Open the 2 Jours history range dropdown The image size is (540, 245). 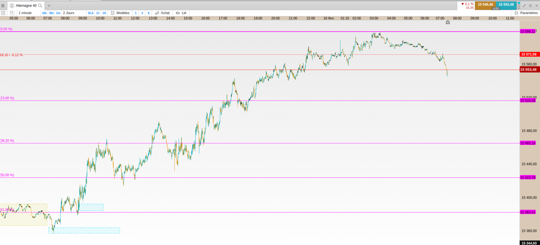pyautogui.click(x=69, y=13)
